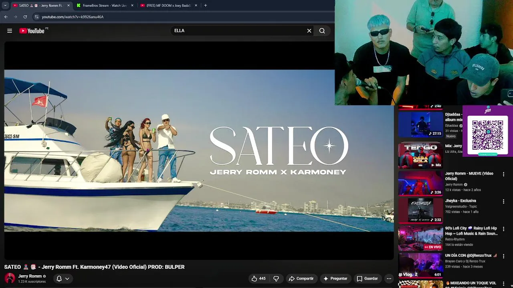Click the address bar URL youtube.com/watch
The width and height of the screenshot is (513, 288).
point(73,17)
